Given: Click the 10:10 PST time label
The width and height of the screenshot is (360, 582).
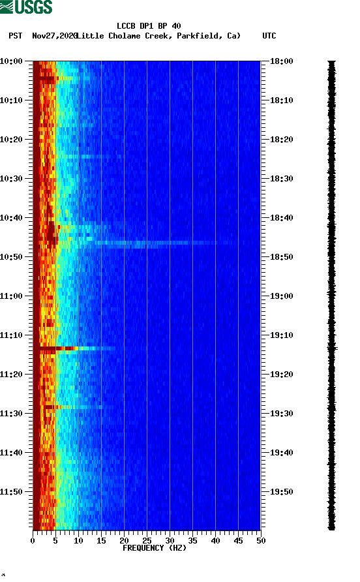Looking at the screenshot, I should [11, 100].
